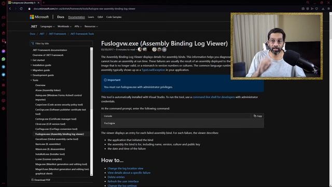The width and height of the screenshot is (332, 187).
Task: Click the filter icon in Filter by title
Action: 33,44
